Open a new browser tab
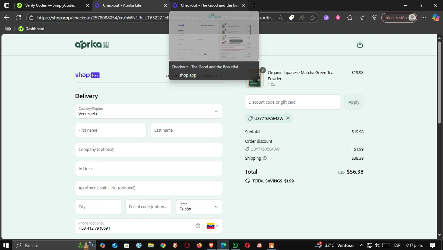Screen dimensions: 443x250 254,5
